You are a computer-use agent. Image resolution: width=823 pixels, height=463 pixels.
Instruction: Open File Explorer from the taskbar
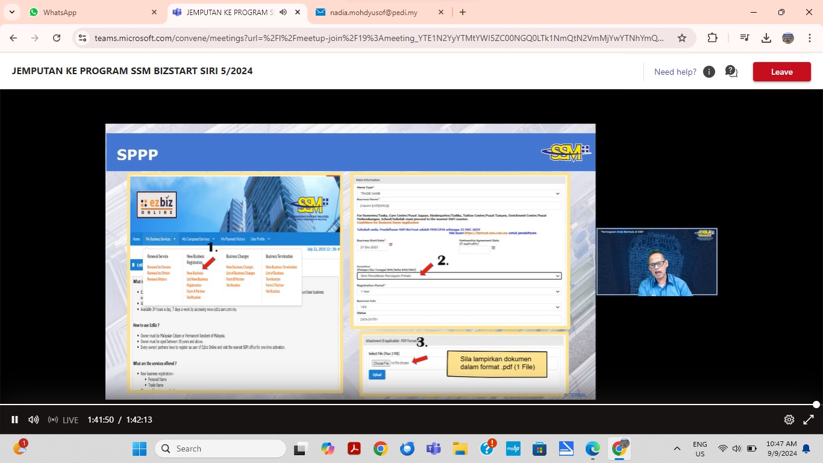coord(460,449)
